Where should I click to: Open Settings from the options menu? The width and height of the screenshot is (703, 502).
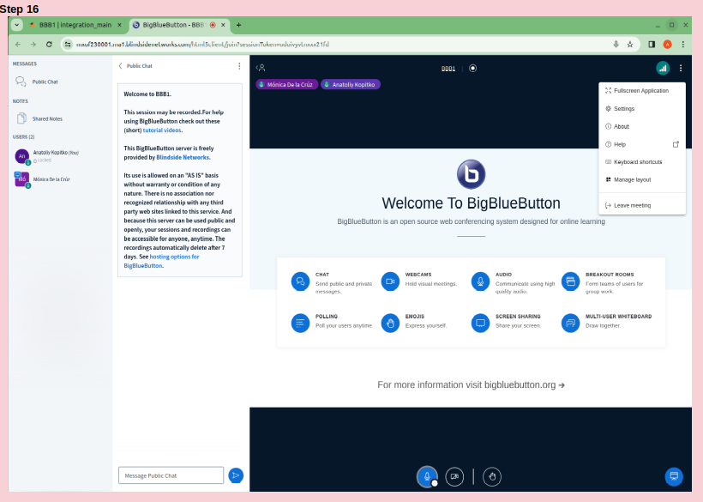(642, 109)
